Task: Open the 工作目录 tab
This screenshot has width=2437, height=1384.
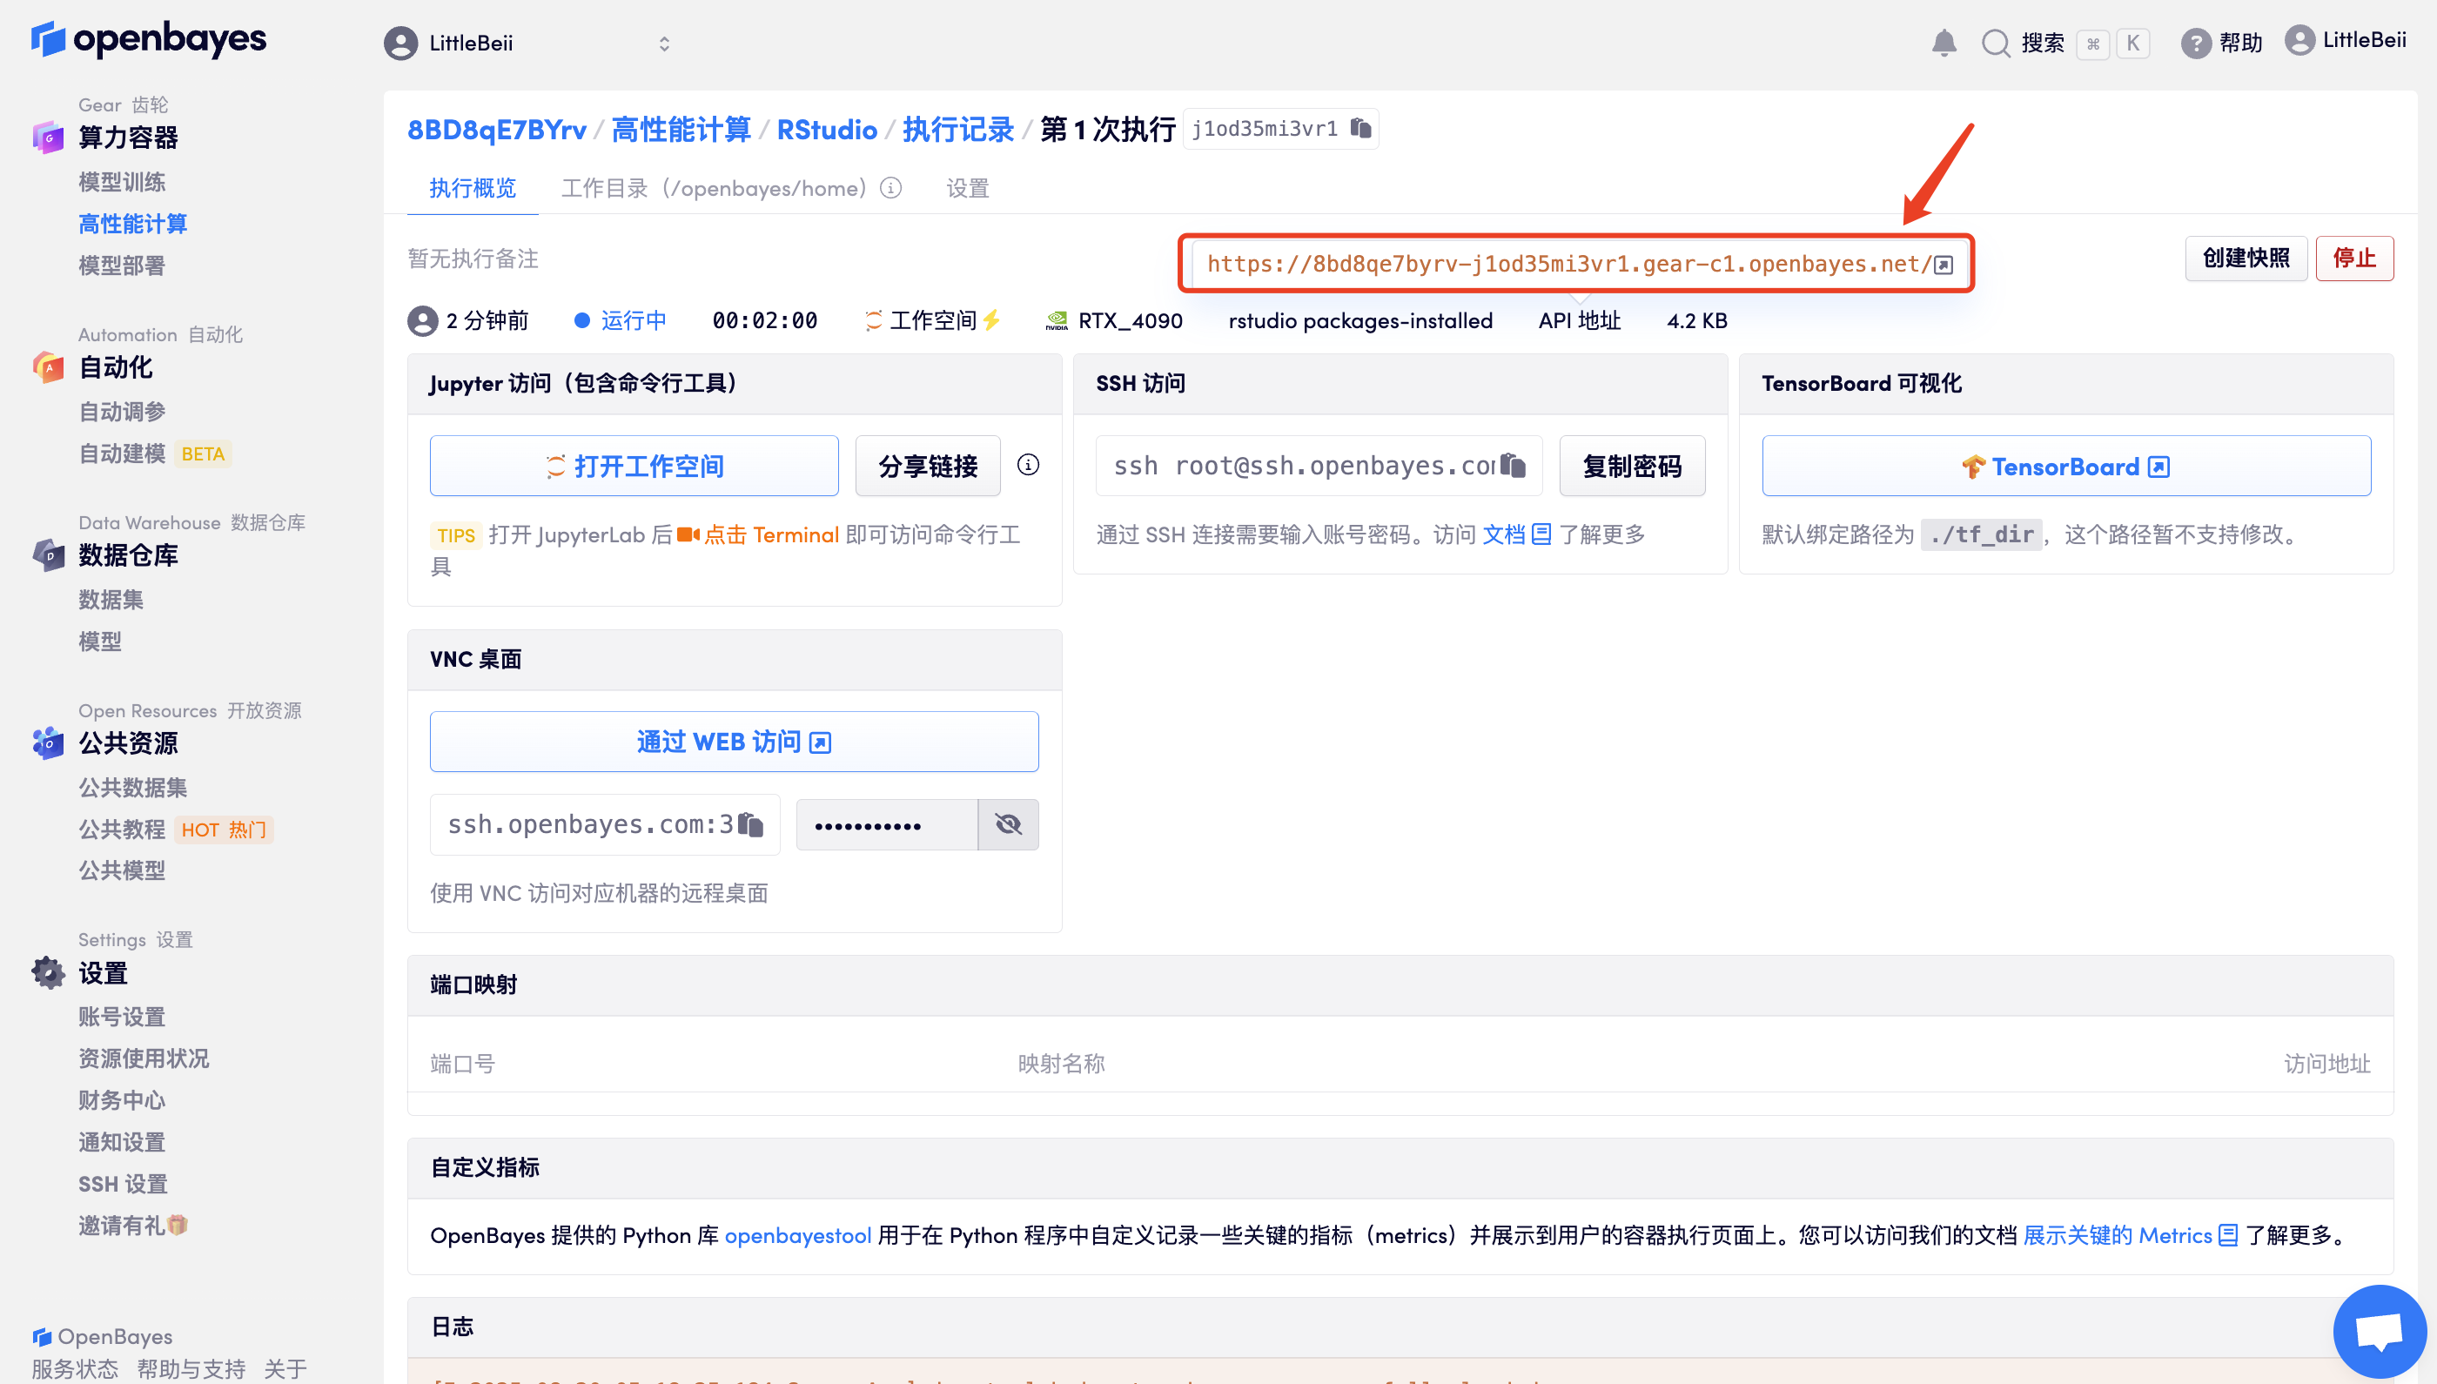Action: (x=713, y=188)
